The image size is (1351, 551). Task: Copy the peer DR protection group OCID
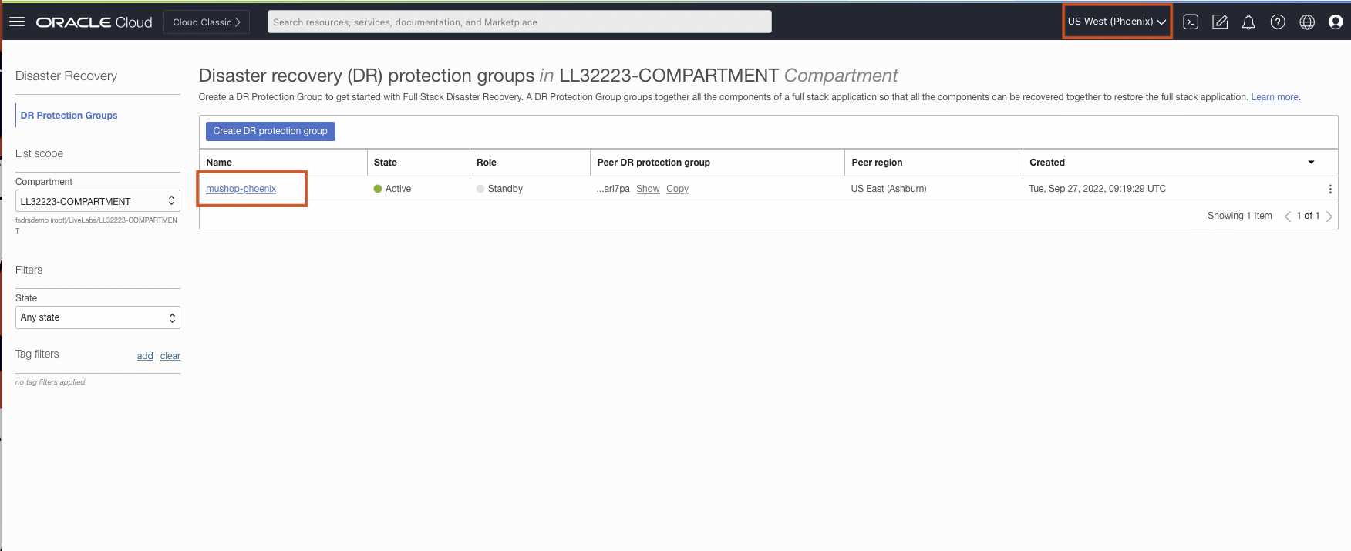[677, 189]
